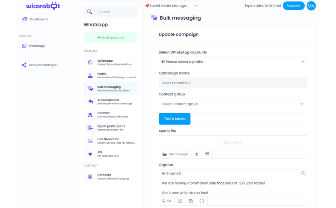Image resolution: width=336 pixels, height=208 pixels.
Task: Click Export participants feature label
Action: pyautogui.click(x=111, y=126)
